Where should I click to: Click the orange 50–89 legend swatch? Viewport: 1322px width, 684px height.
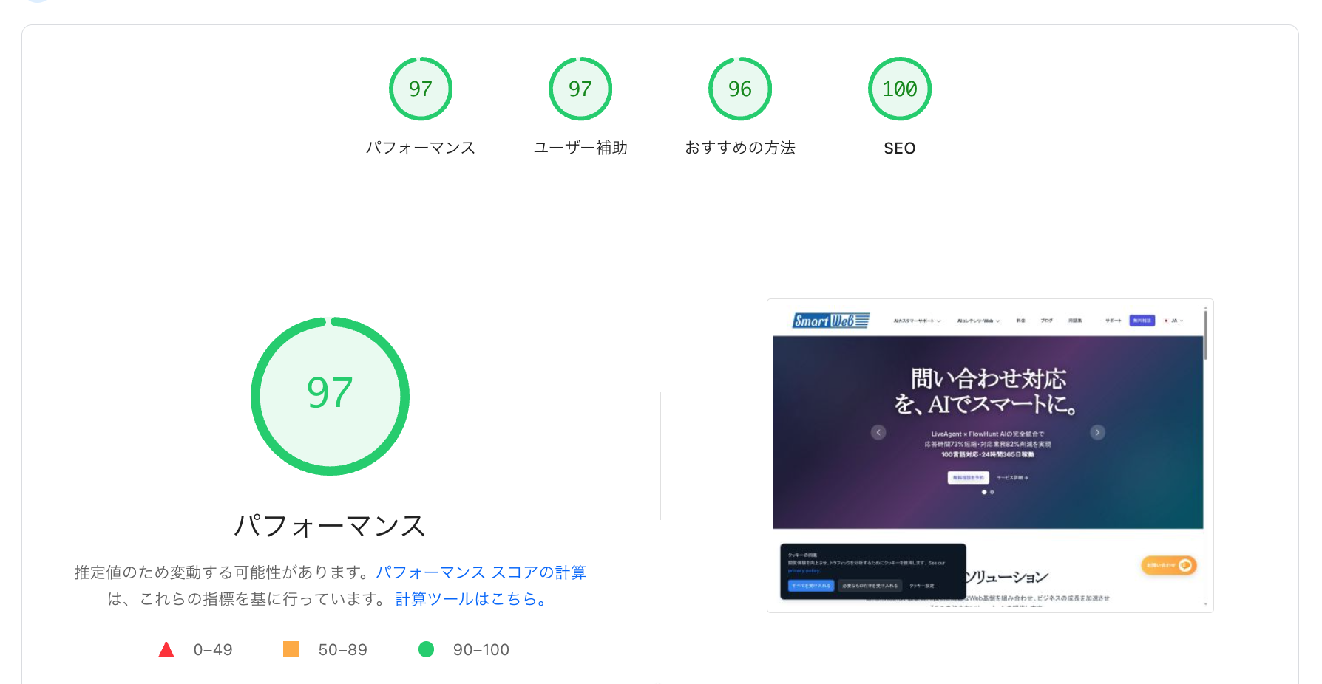(293, 649)
